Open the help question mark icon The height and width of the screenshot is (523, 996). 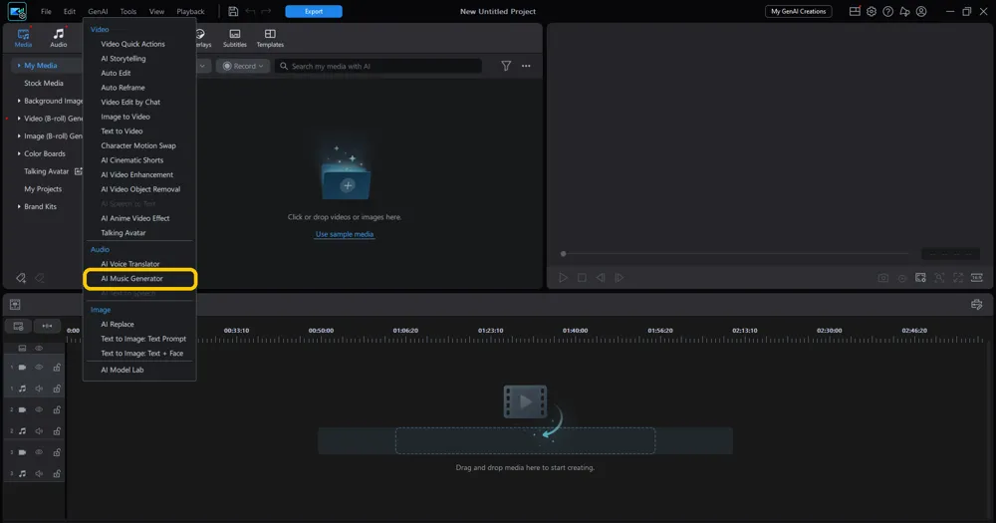pyautogui.click(x=888, y=11)
